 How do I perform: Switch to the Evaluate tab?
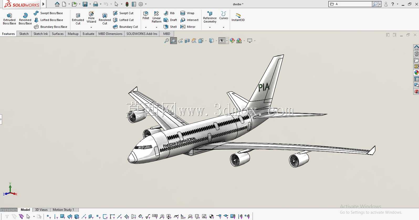click(88, 34)
